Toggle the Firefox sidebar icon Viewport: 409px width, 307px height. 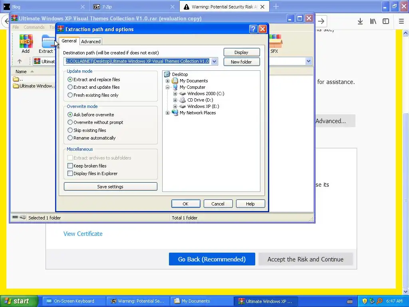[386, 22]
